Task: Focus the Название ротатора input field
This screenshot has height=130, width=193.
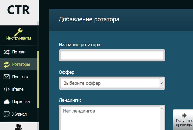Action: click(x=112, y=55)
